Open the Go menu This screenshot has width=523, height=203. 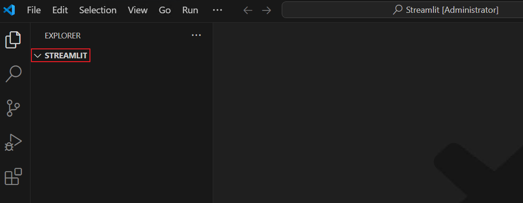click(x=165, y=10)
